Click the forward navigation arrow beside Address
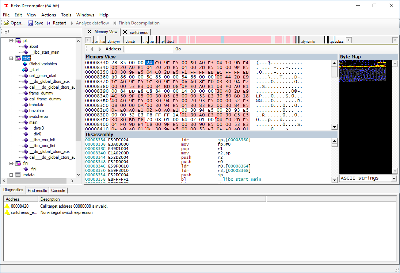The width and height of the screenshot is (400, 273). tap(100, 49)
